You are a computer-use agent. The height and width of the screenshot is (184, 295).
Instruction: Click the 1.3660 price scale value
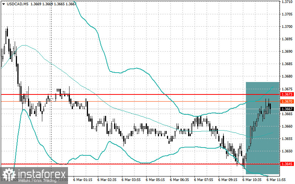click(x=287, y=126)
